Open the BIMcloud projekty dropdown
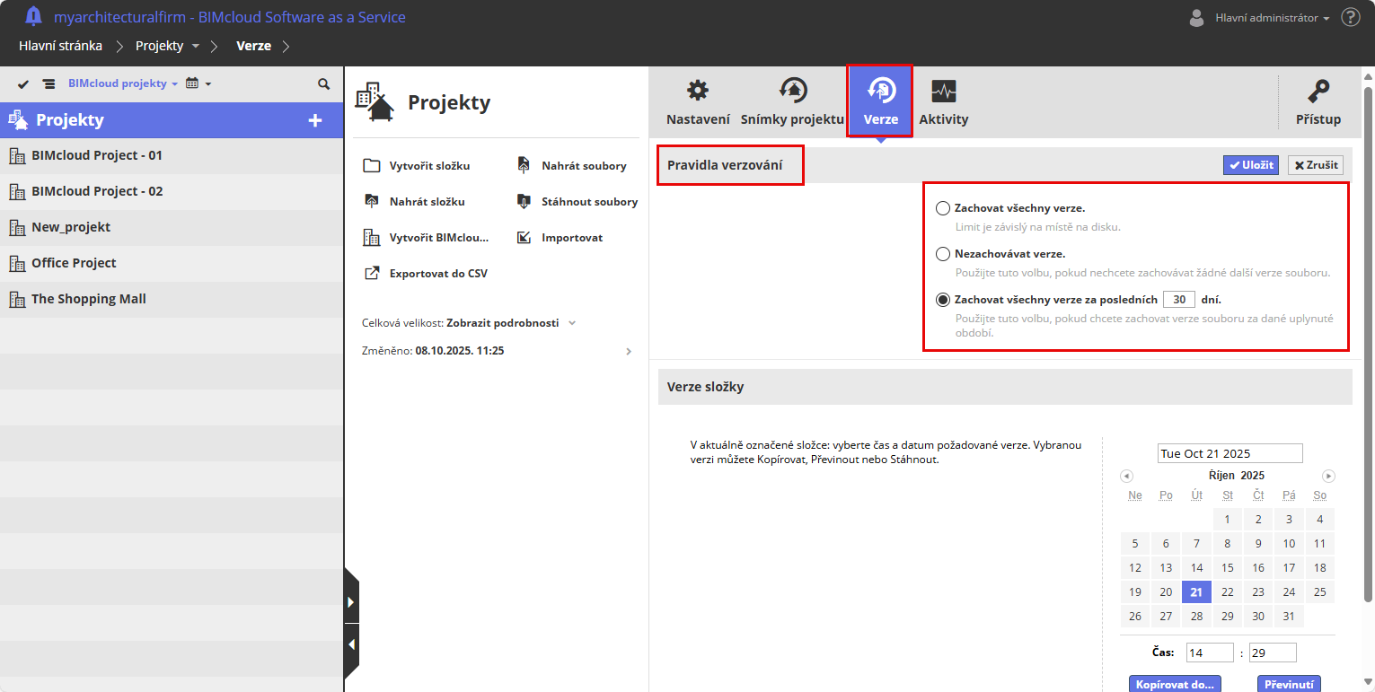Viewport: 1375px width, 692px height. 123,83
